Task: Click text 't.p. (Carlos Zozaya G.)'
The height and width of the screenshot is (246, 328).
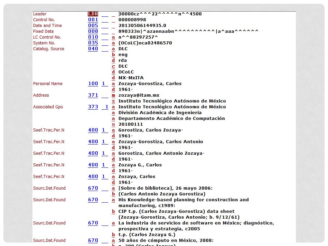Action: click(x=147, y=235)
